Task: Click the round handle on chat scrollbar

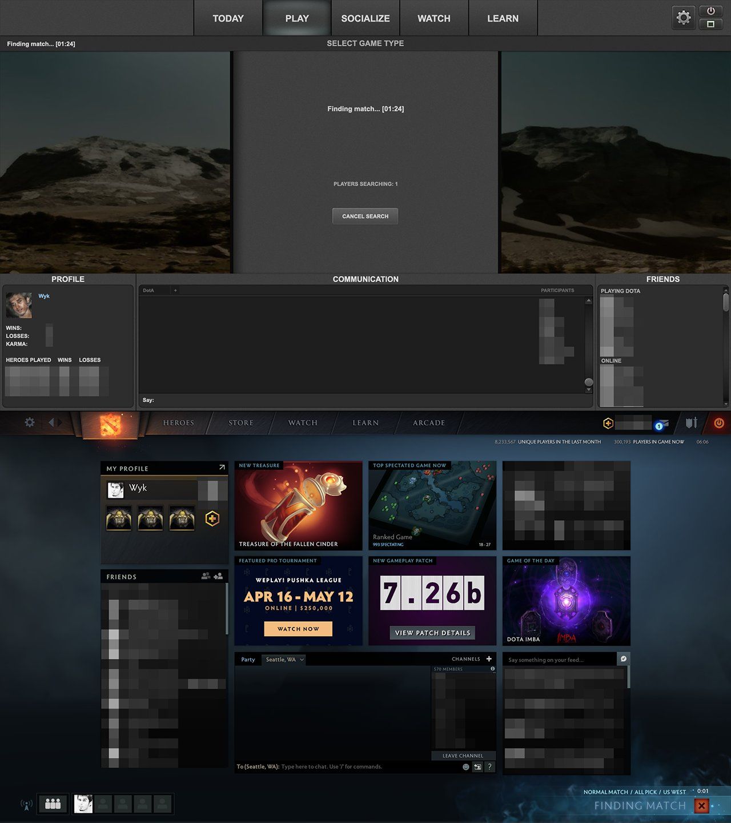Action: point(588,382)
